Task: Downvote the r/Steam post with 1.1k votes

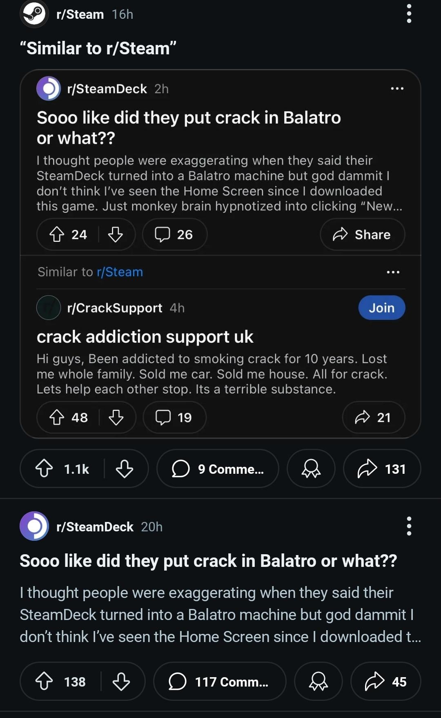Action: click(x=124, y=468)
